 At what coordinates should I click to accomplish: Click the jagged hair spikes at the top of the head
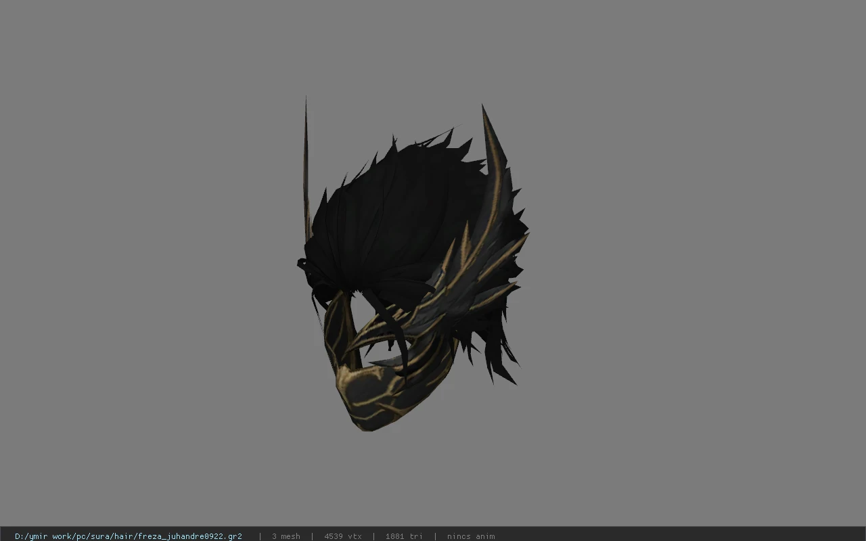click(419, 150)
